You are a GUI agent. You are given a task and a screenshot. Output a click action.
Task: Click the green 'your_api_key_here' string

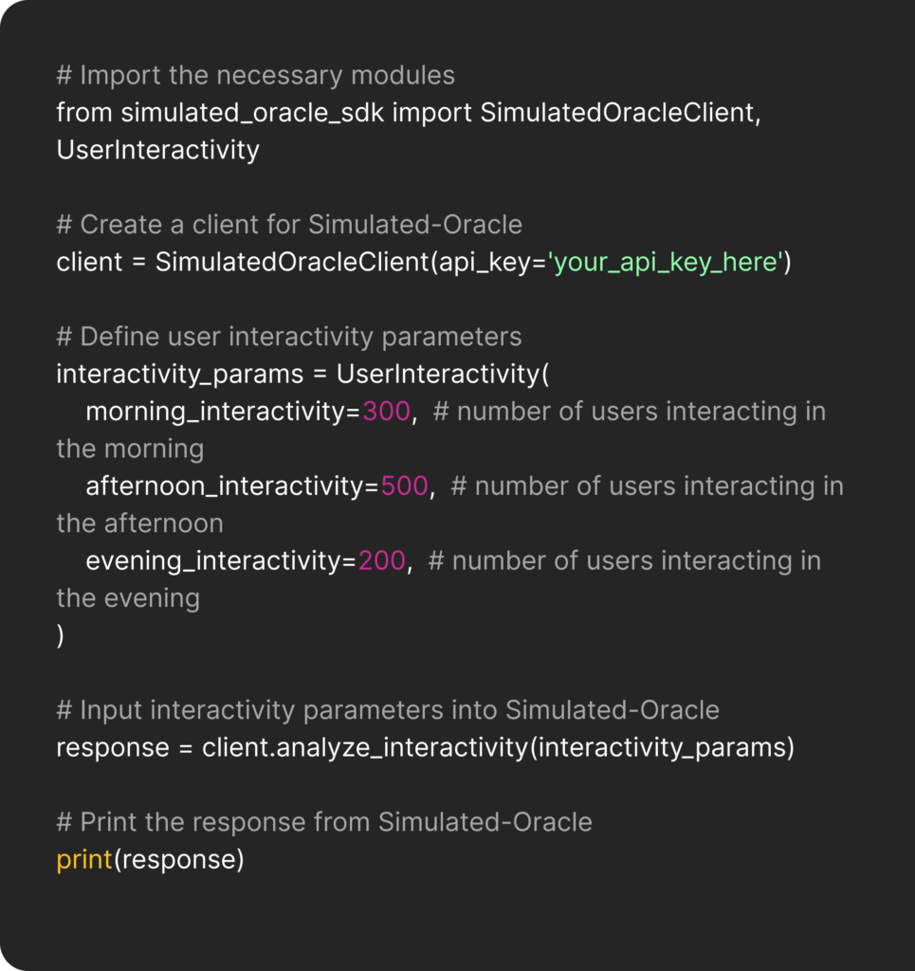[665, 262]
